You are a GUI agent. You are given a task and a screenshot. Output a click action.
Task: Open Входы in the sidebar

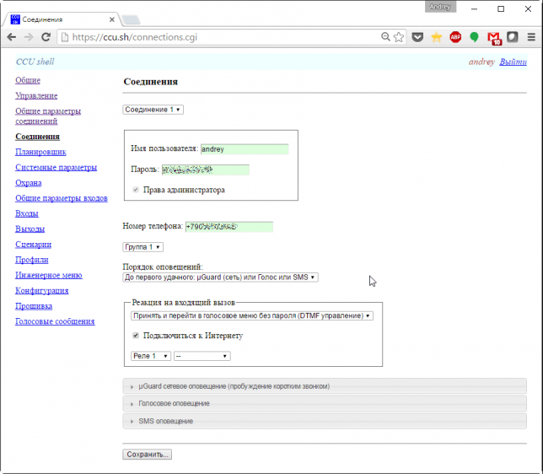27,213
